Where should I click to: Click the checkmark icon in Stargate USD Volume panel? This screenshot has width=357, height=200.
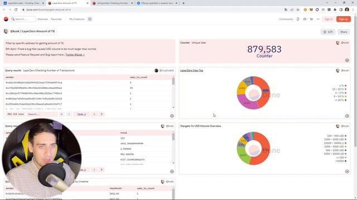tap(347, 172)
